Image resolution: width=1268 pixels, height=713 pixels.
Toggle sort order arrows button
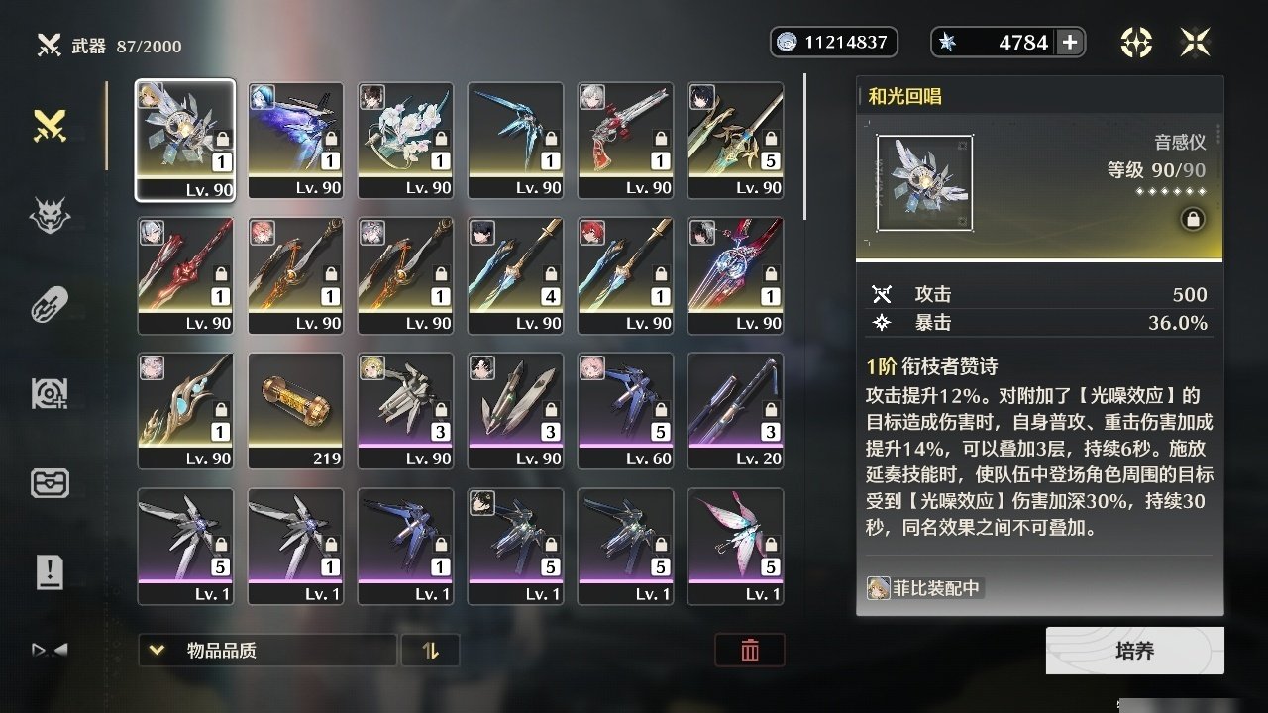coord(430,650)
